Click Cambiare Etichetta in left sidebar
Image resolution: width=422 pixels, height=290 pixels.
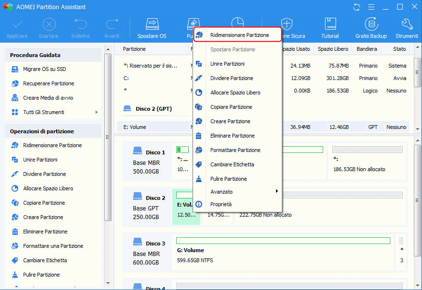tap(45, 260)
